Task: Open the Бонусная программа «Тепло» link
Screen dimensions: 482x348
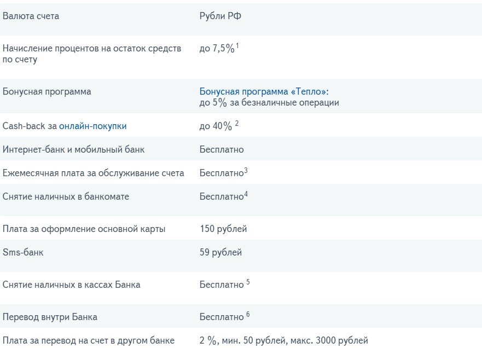Action: pyautogui.click(x=264, y=91)
